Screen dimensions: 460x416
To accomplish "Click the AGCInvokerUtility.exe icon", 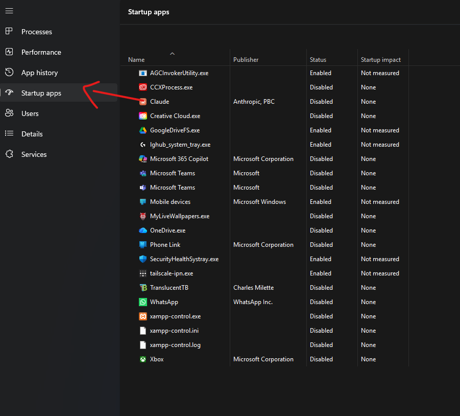I will pos(143,73).
